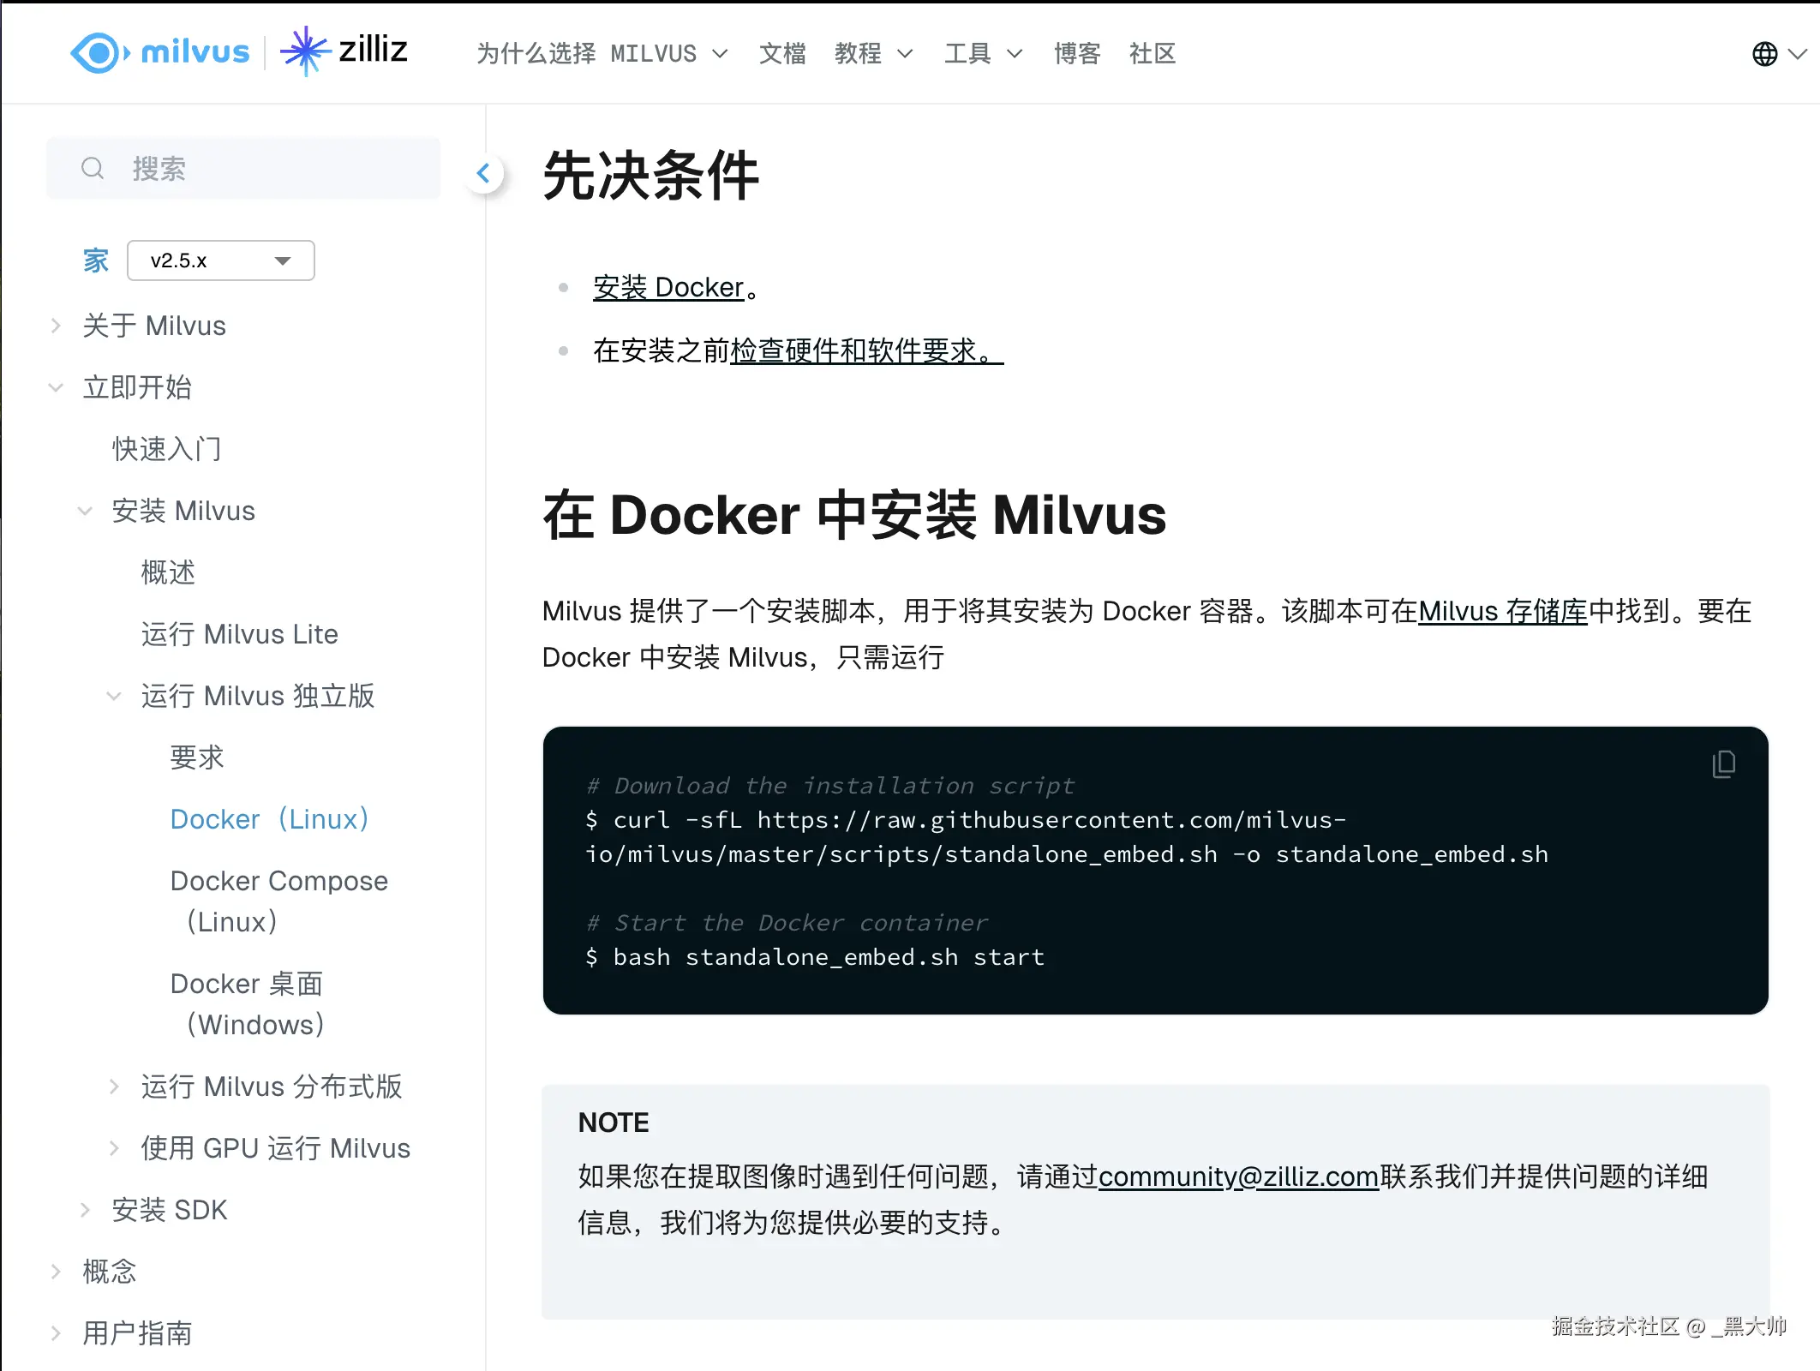Click the Milvus logo icon
This screenshot has height=1371, width=1820.
(100, 53)
